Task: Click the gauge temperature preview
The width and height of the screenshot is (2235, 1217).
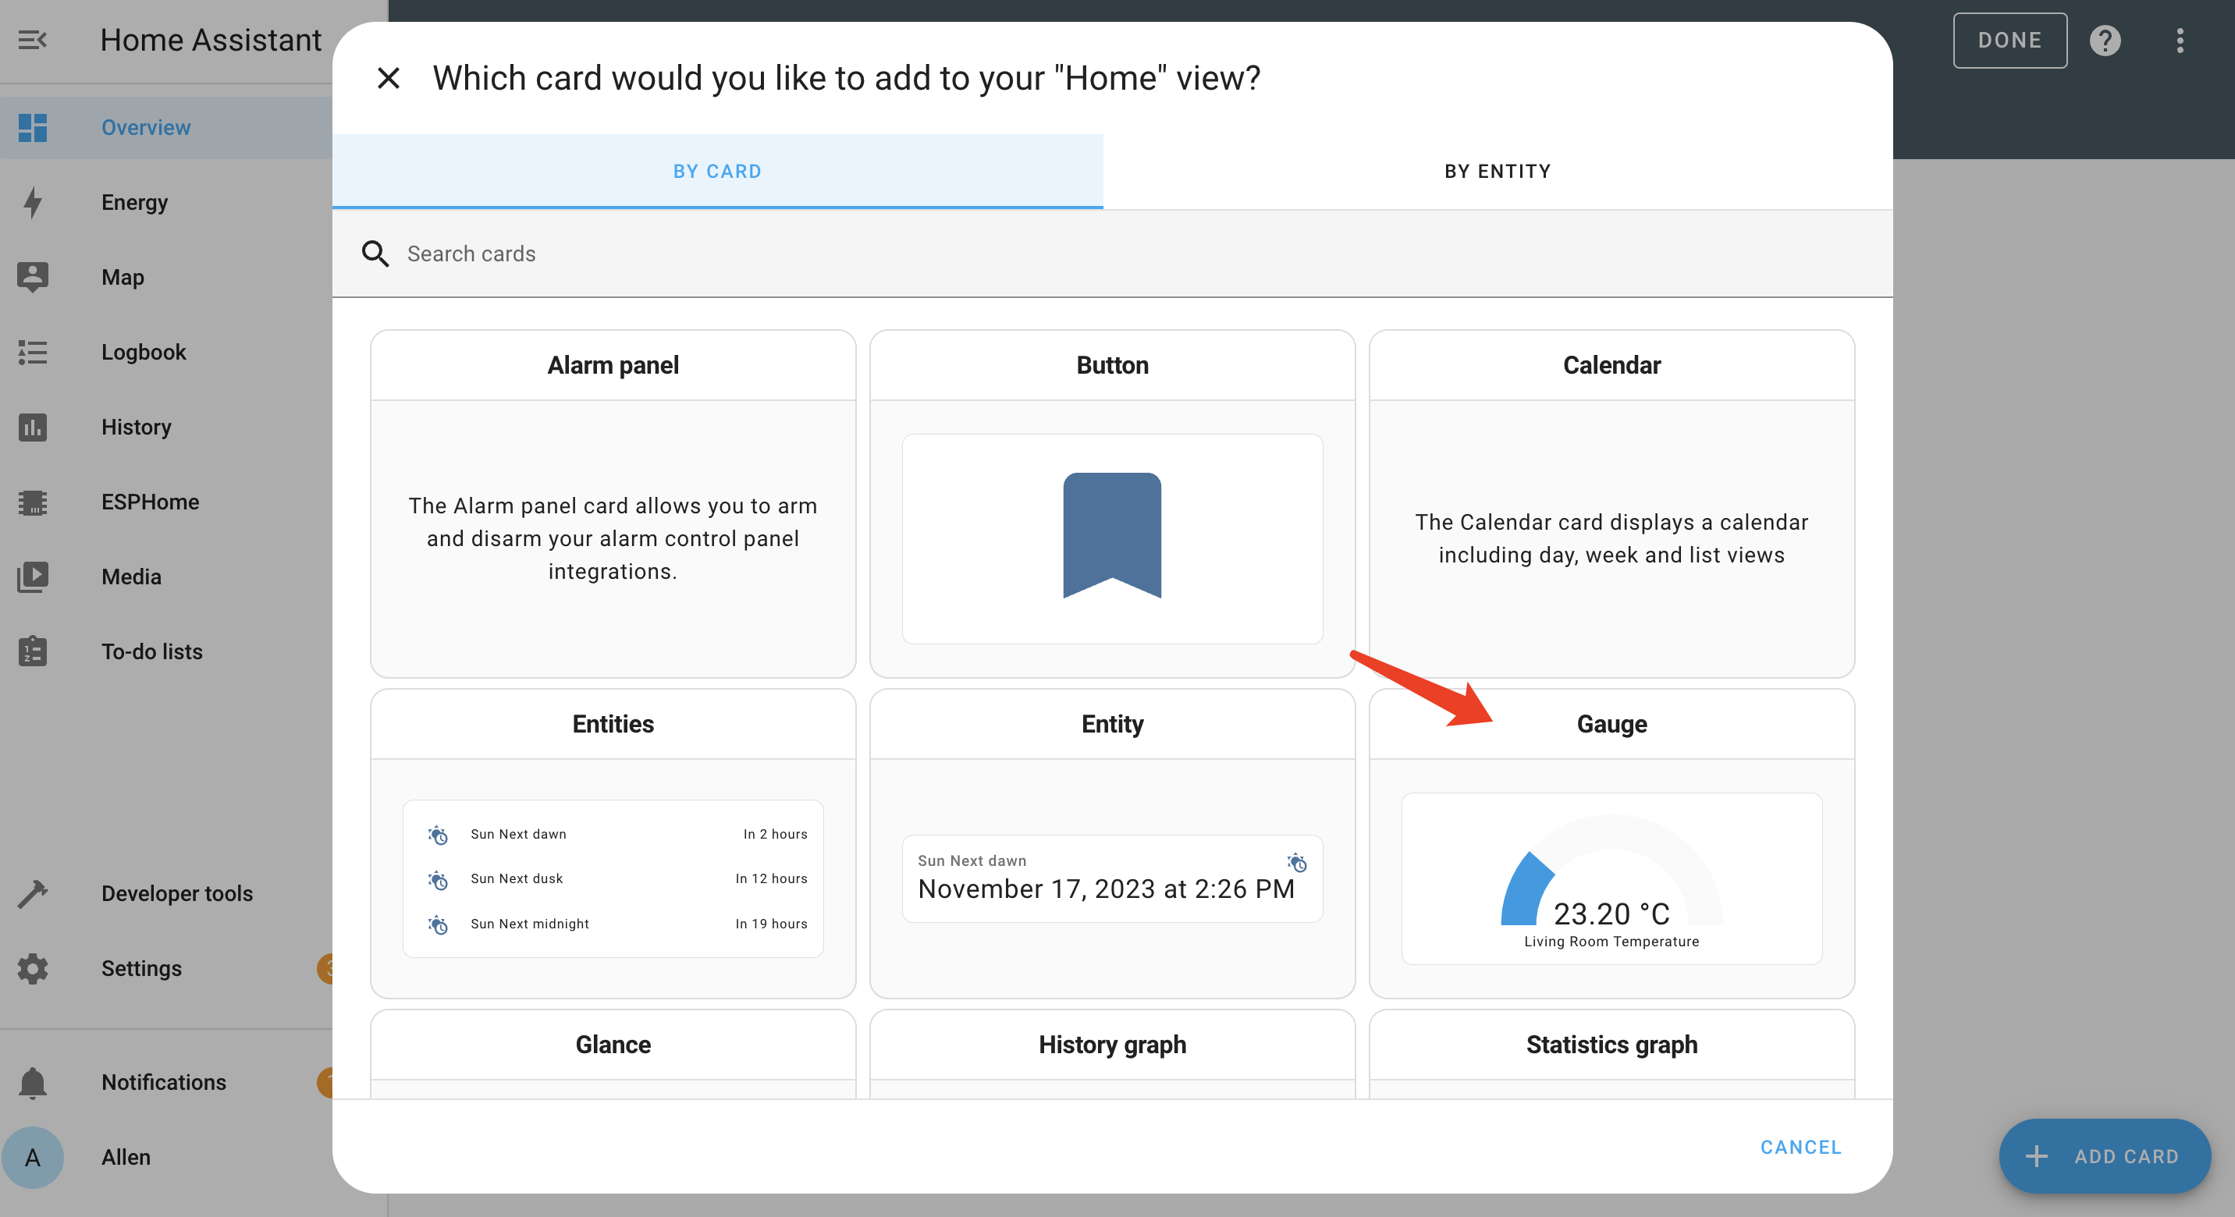Action: click(x=1611, y=878)
